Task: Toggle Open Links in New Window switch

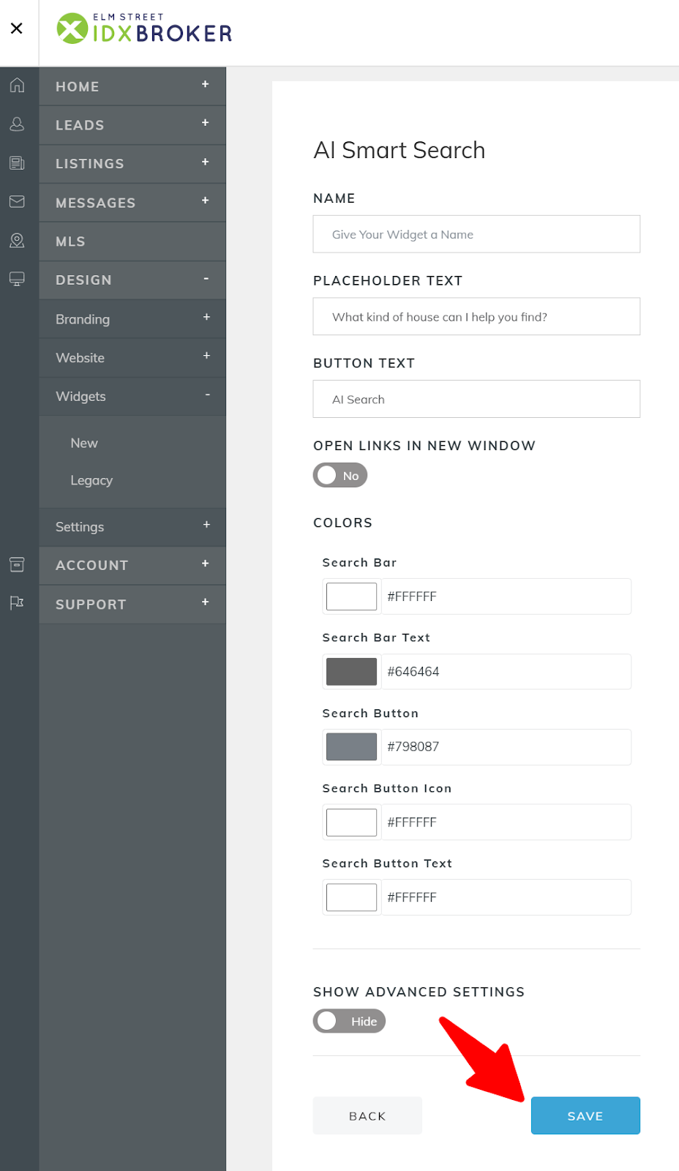Action: pyautogui.click(x=340, y=475)
